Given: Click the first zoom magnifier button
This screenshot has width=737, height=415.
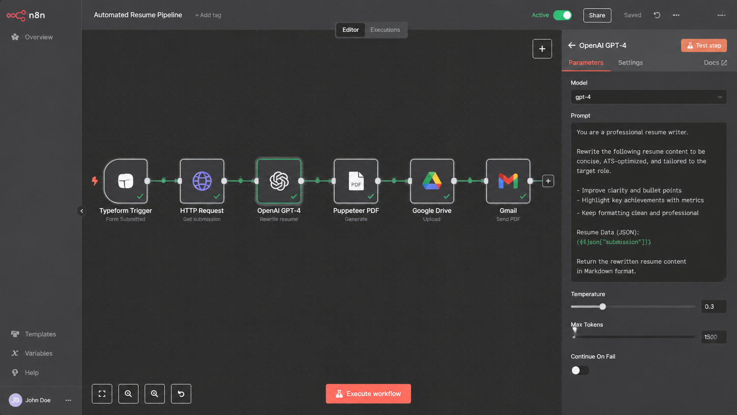Looking at the screenshot, I should click(128, 394).
